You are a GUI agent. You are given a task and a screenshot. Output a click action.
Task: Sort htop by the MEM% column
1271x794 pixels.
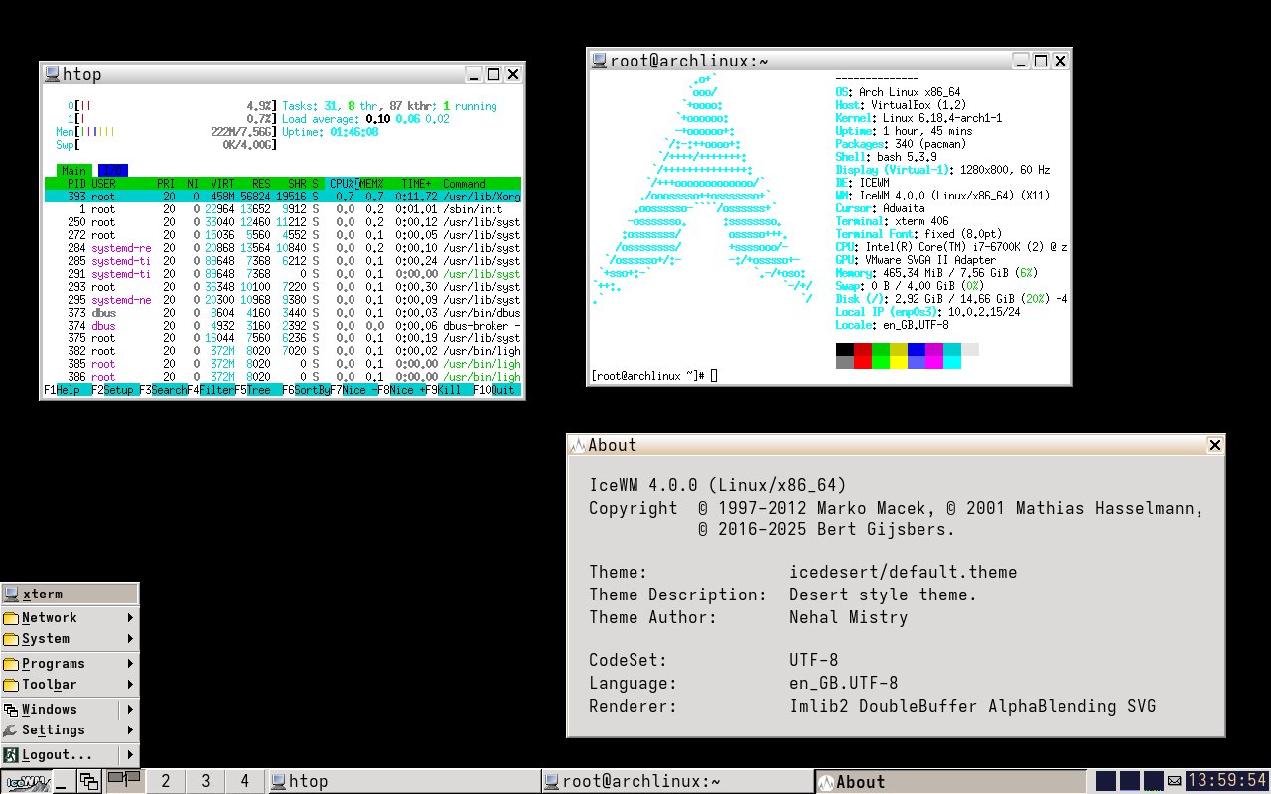coord(372,184)
